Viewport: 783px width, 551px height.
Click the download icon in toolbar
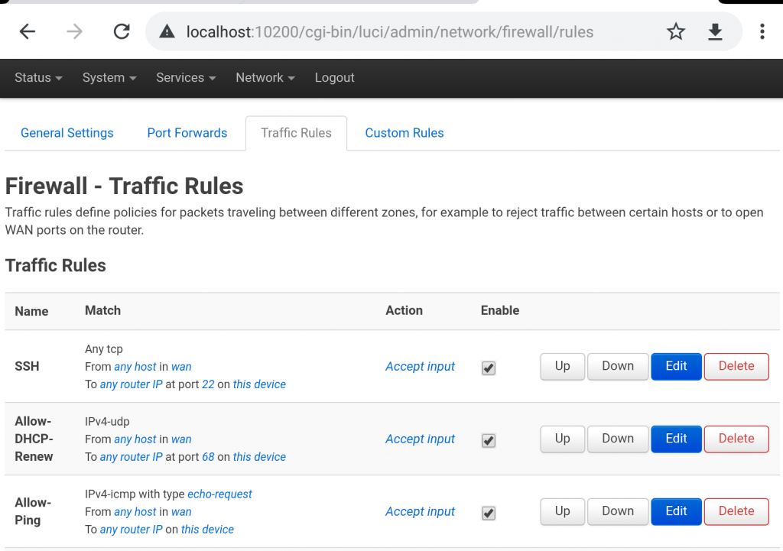pos(715,31)
